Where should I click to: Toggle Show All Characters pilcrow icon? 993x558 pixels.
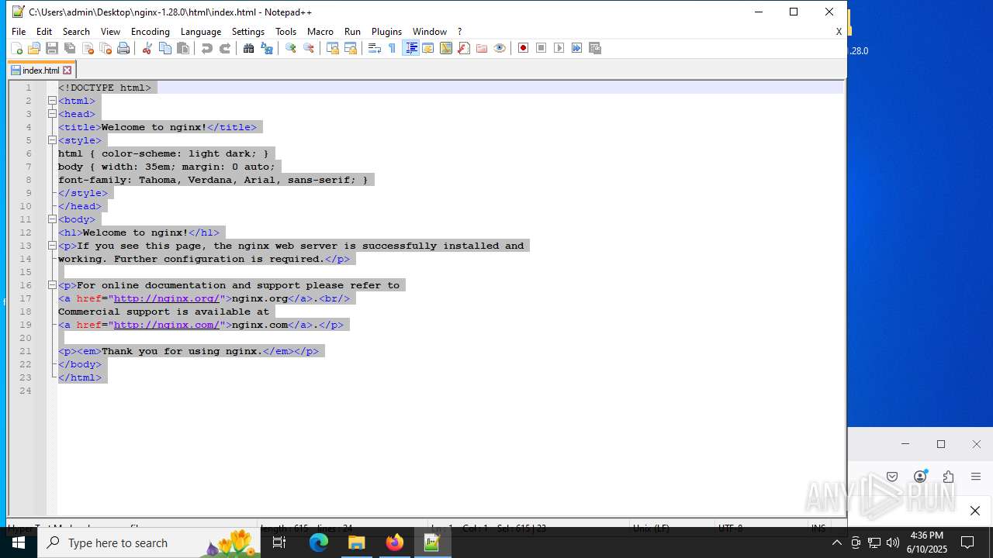392,48
